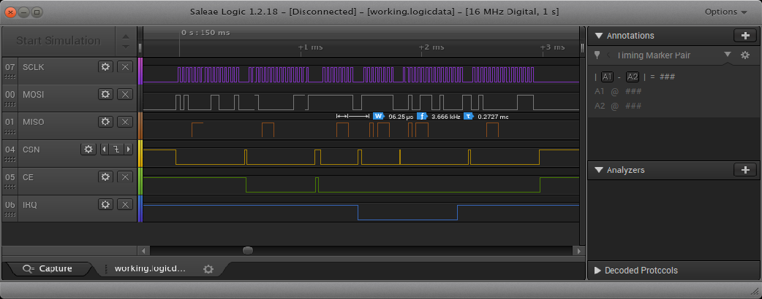Open Timing Marker Pair dropdown arrow
The height and width of the screenshot is (299, 762).
click(727, 55)
